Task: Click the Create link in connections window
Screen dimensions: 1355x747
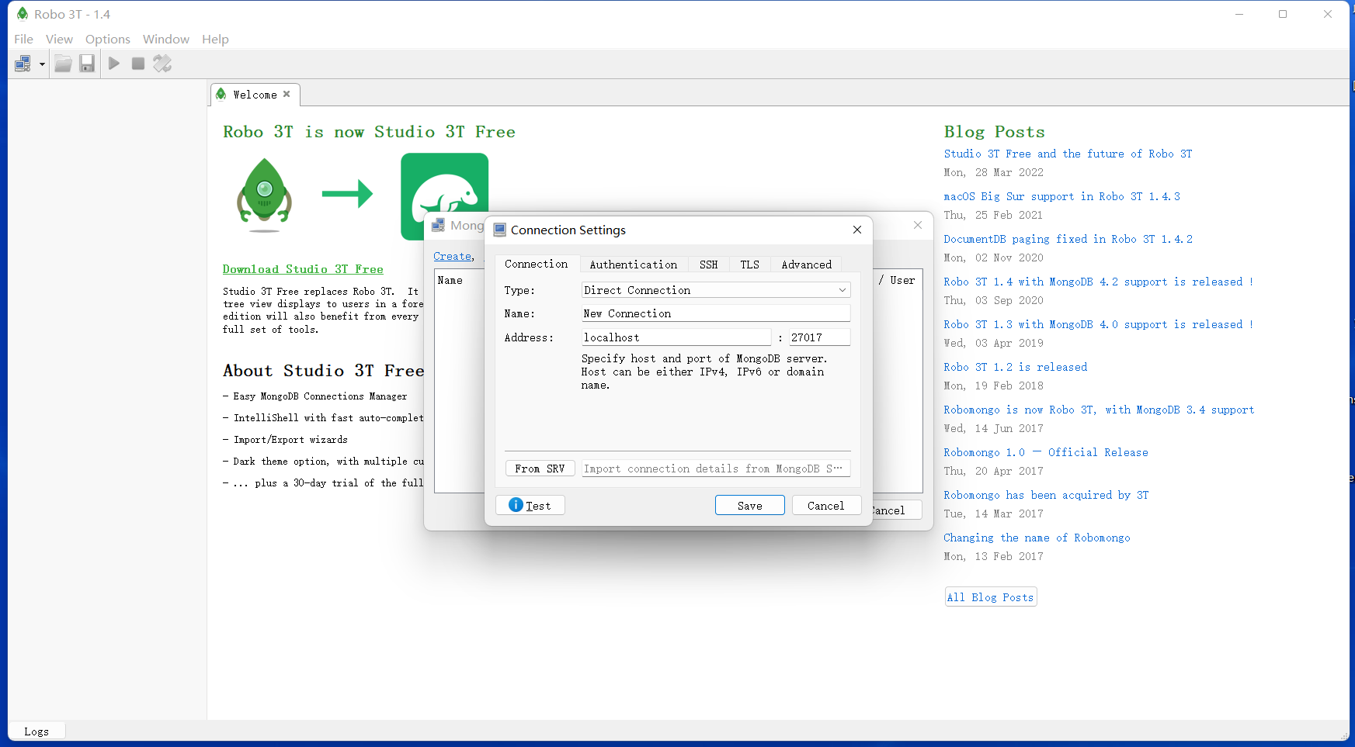Action: coord(452,256)
